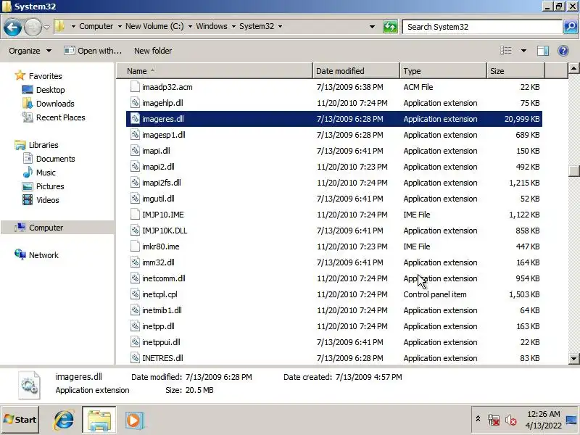580x435 pixels.
Task: Select the Desktop icon in the sidebar
Action: point(28,90)
